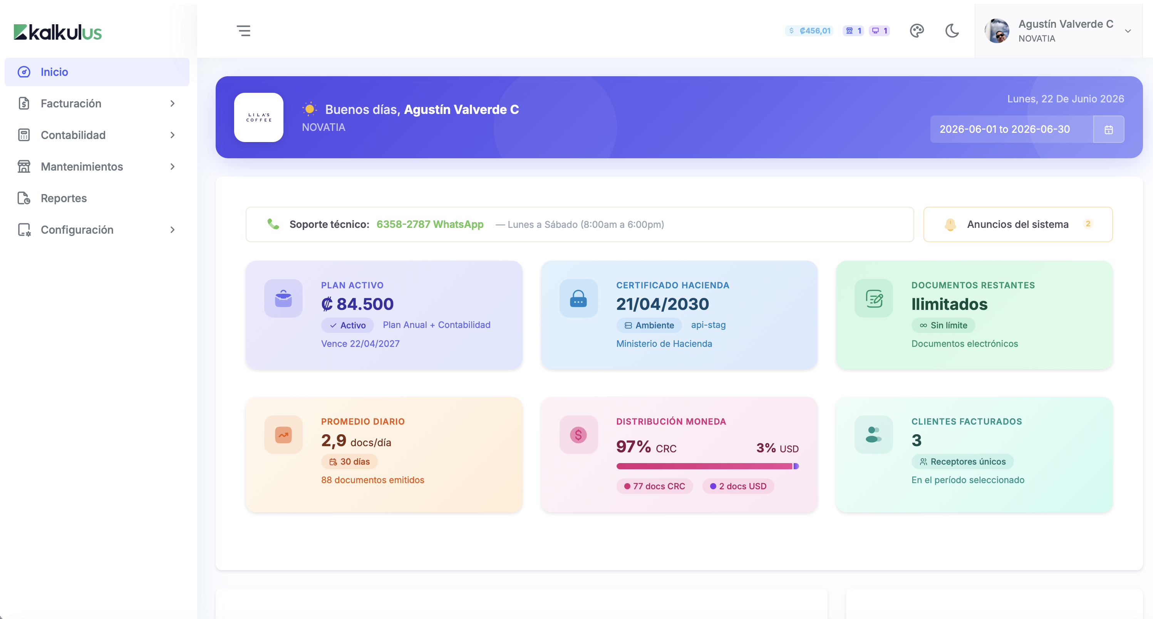
Task: Click the Facturación invoice icon
Action: (24, 103)
